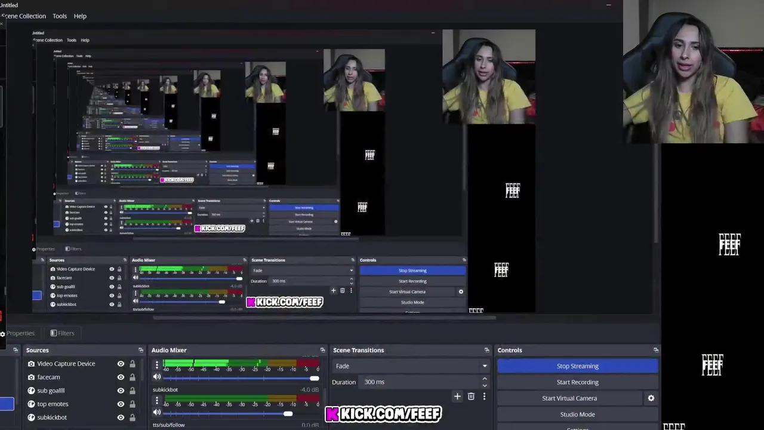Click the large webcam preview at top right
764x430 pixels.
694,72
